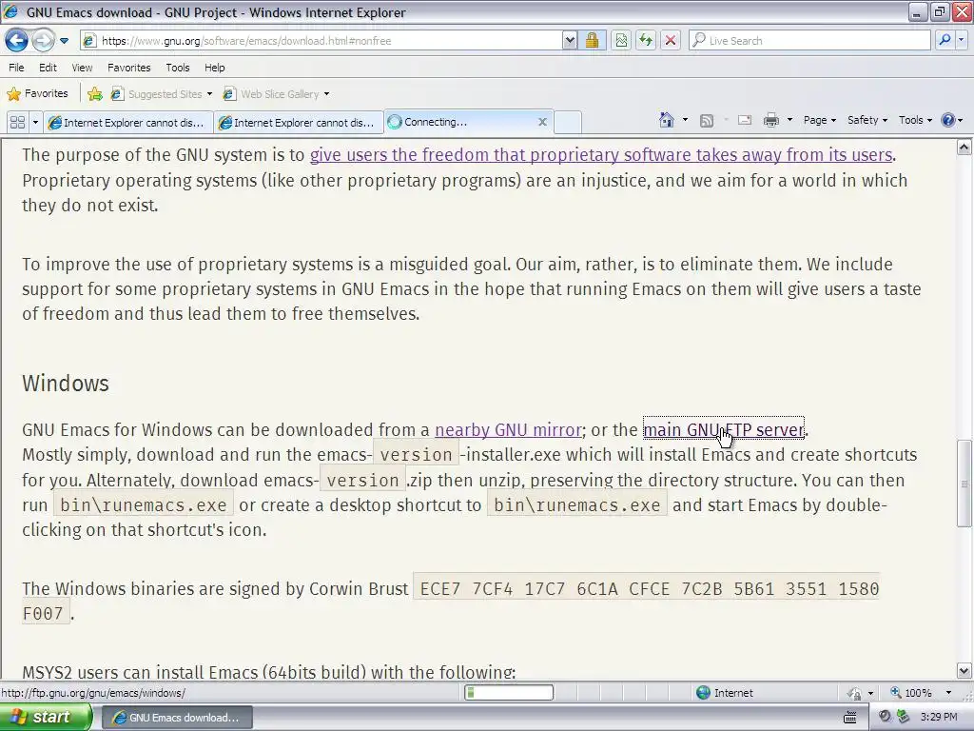Click the Add to Favorites Bar icon
The width and height of the screenshot is (974, 731).
95,94
